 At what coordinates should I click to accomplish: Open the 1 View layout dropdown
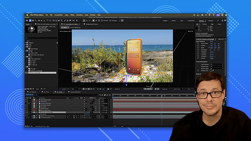(x=190, y=89)
